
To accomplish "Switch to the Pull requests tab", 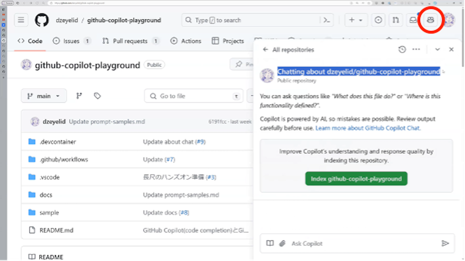I will (131, 41).
